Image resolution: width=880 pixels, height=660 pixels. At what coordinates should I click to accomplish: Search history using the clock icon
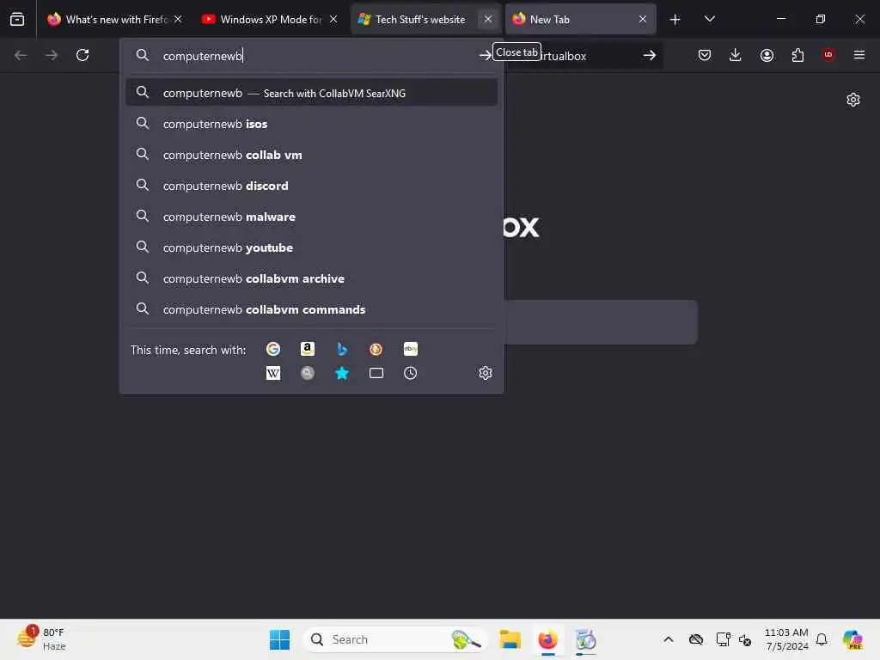pos(410,373)
